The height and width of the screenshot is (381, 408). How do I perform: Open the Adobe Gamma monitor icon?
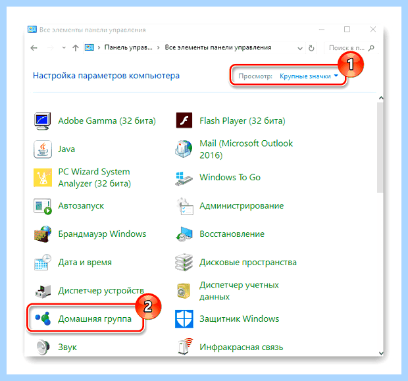coord(42,121)
